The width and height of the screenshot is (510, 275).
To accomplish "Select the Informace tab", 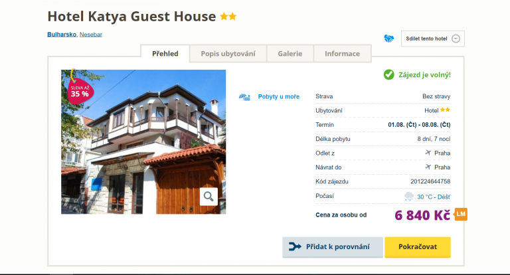I will tap(342, 54).
